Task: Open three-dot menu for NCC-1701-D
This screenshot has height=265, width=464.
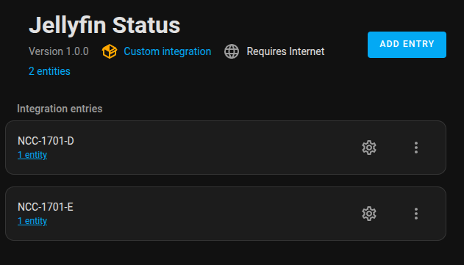Action: [x=416, y=148]
